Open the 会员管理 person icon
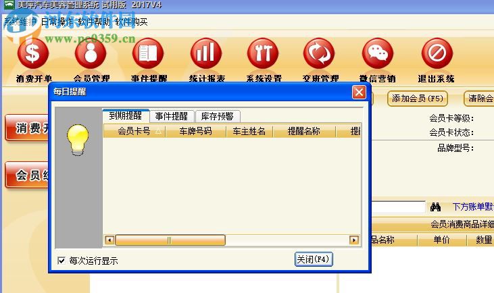This screenshot has width=494, height=293. (91, 53)
